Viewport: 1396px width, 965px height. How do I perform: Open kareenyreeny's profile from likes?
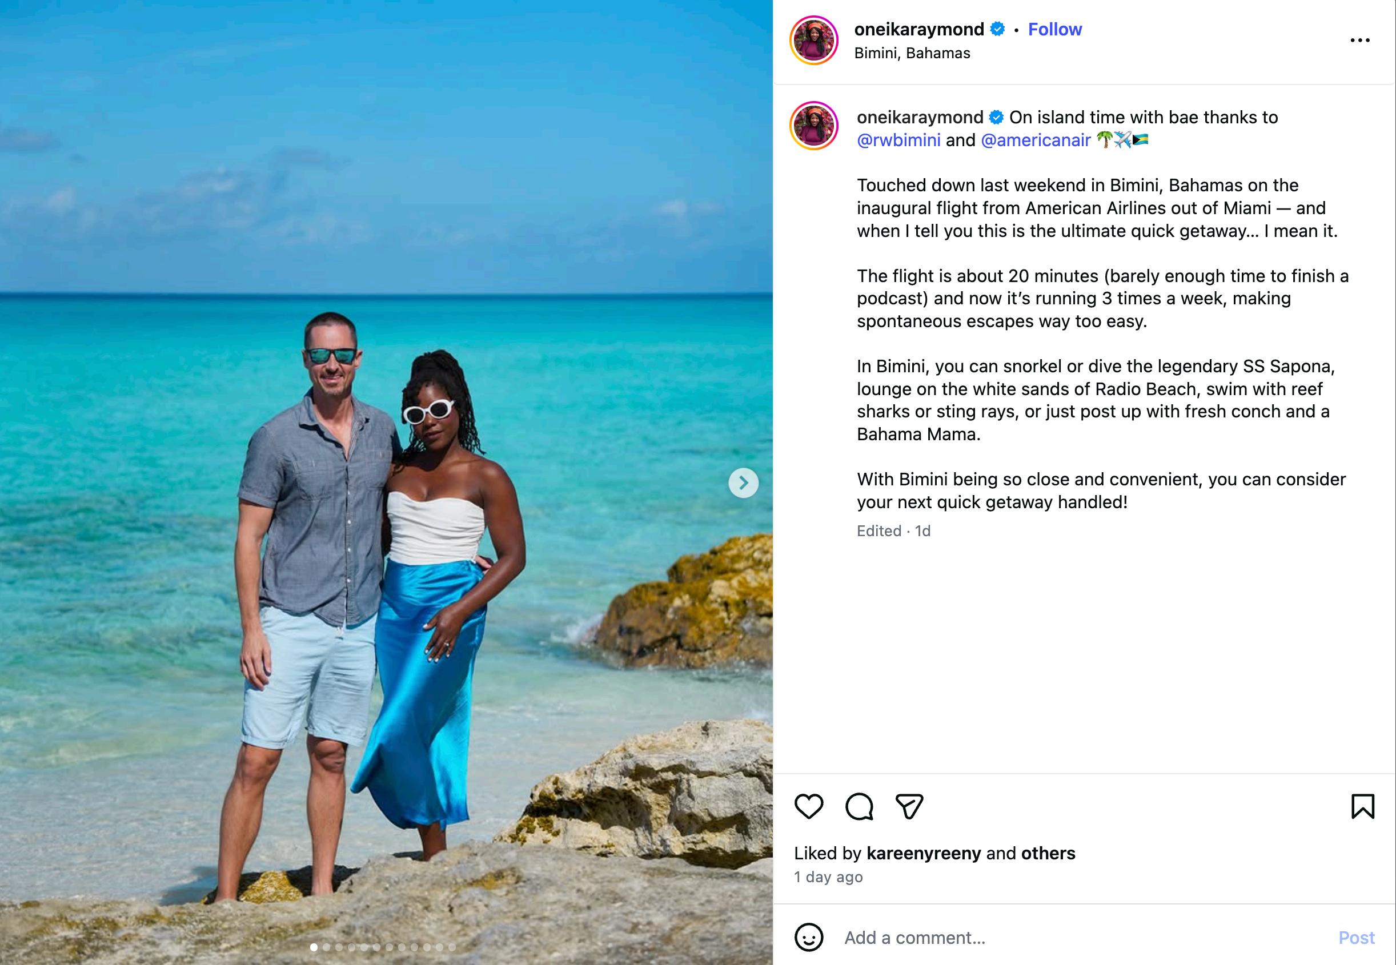(924, 853)
